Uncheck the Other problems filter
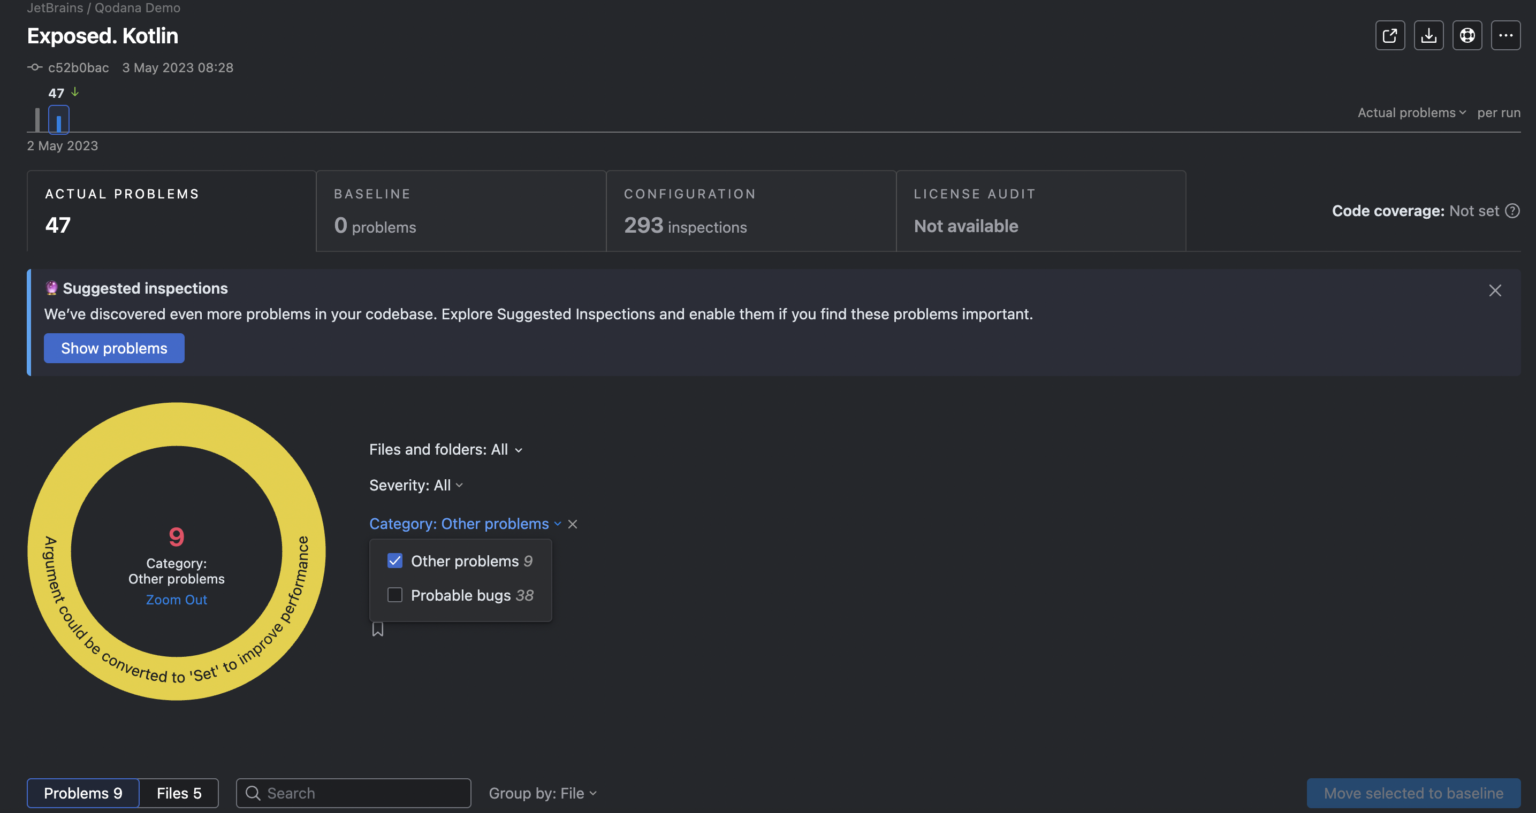Viewport: 1536px width, 813px height. tap(395, 561)
